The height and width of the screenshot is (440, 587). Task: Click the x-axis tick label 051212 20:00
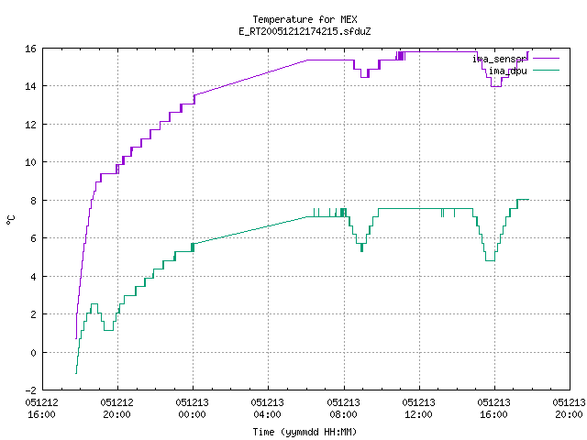(x=117, y=409)
